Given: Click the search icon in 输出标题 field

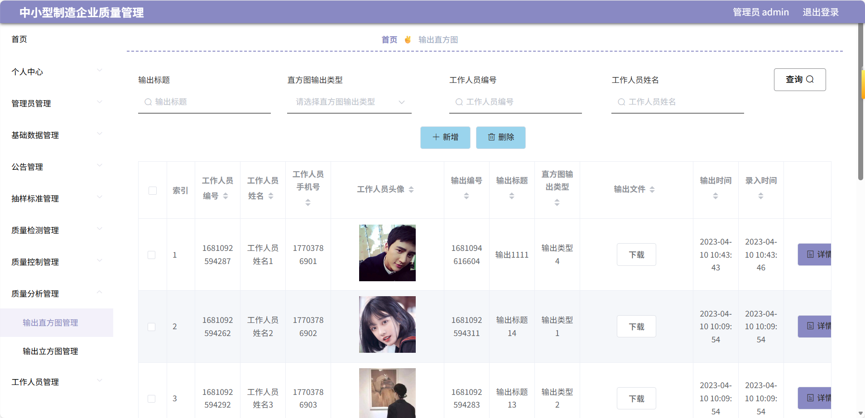Looking at the screenshot, I should [x=148, y=102].
